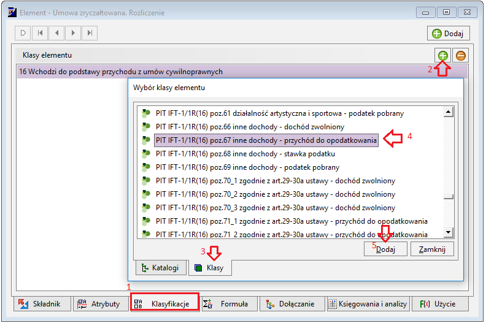Select row 16 Wchodzi do podstawy przychodu
This screenshot has width=486, height=323.
point(242,72)
